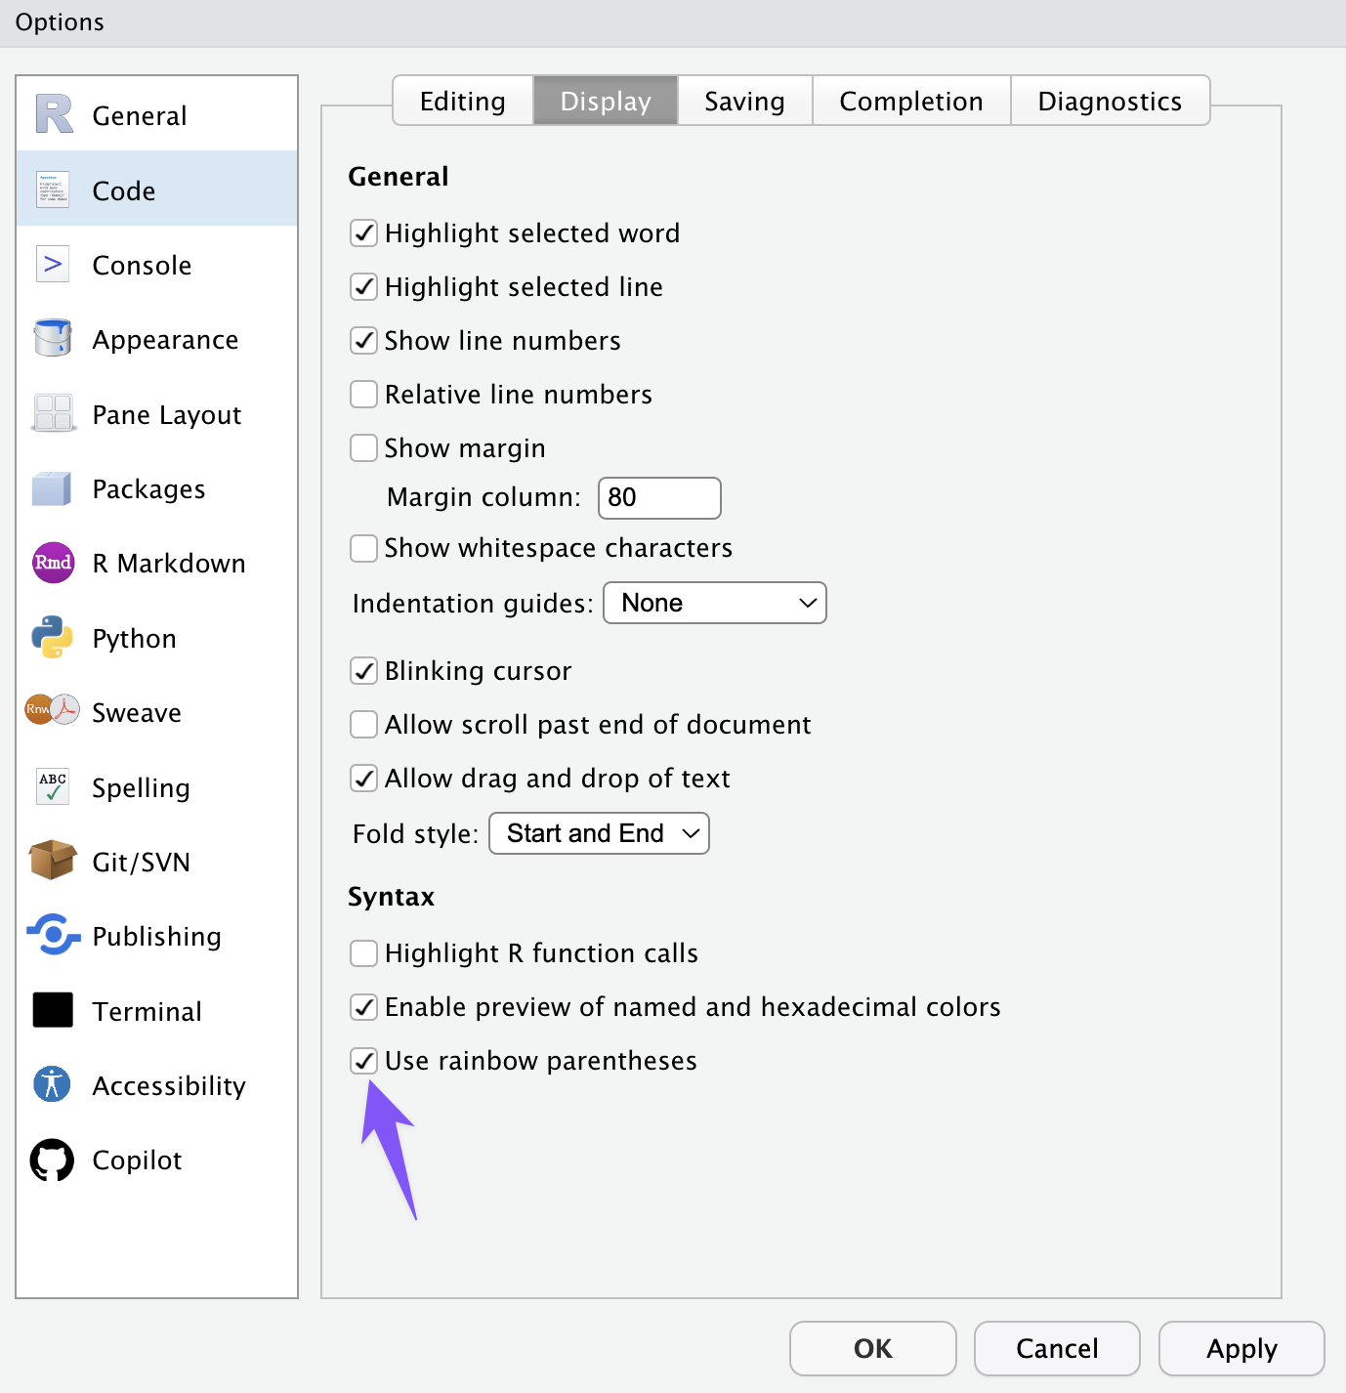Switch to the Editing tab
1346x1393 pixels.
pyautogui.click(x=463, y=101)
